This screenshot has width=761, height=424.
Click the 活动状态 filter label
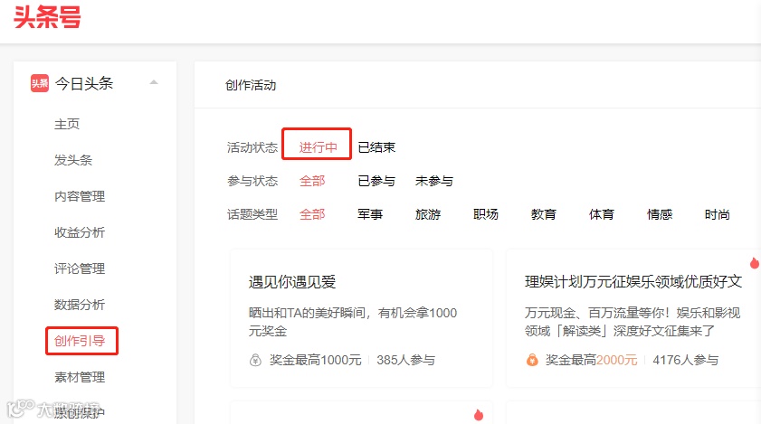(252, 147)
